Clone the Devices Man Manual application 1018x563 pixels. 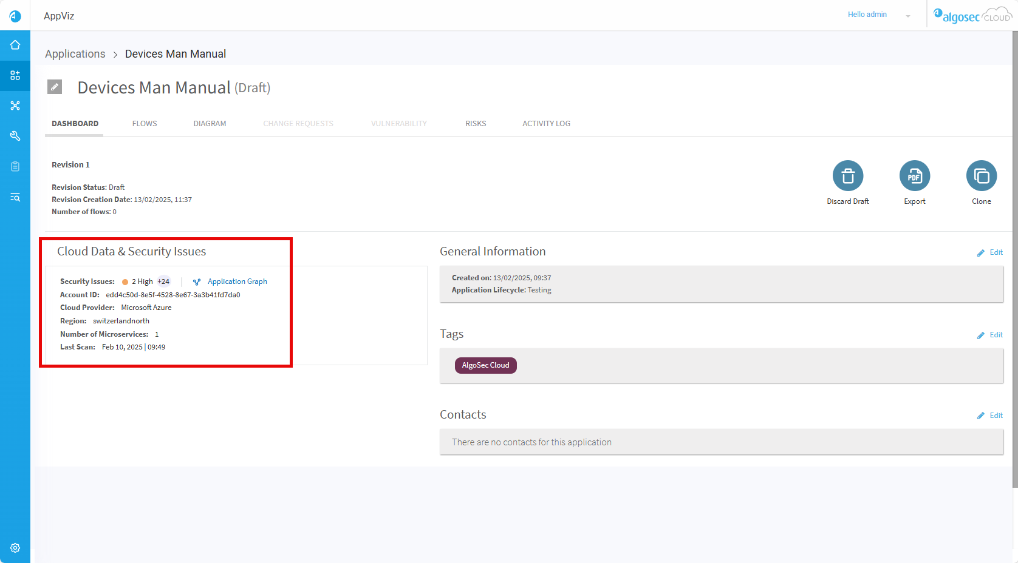point(981,176)
